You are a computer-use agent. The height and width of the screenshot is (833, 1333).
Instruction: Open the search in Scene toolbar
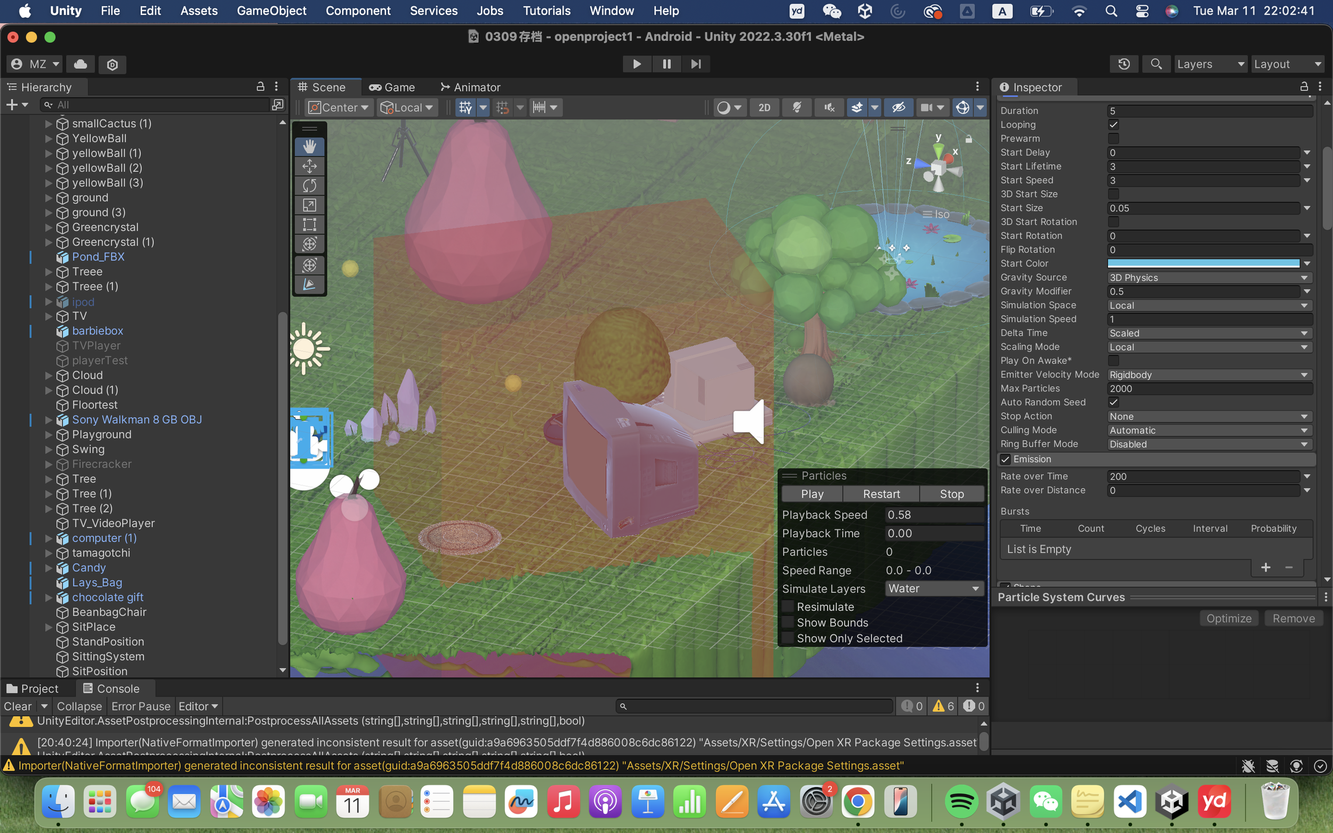(x=1156, y=64)
